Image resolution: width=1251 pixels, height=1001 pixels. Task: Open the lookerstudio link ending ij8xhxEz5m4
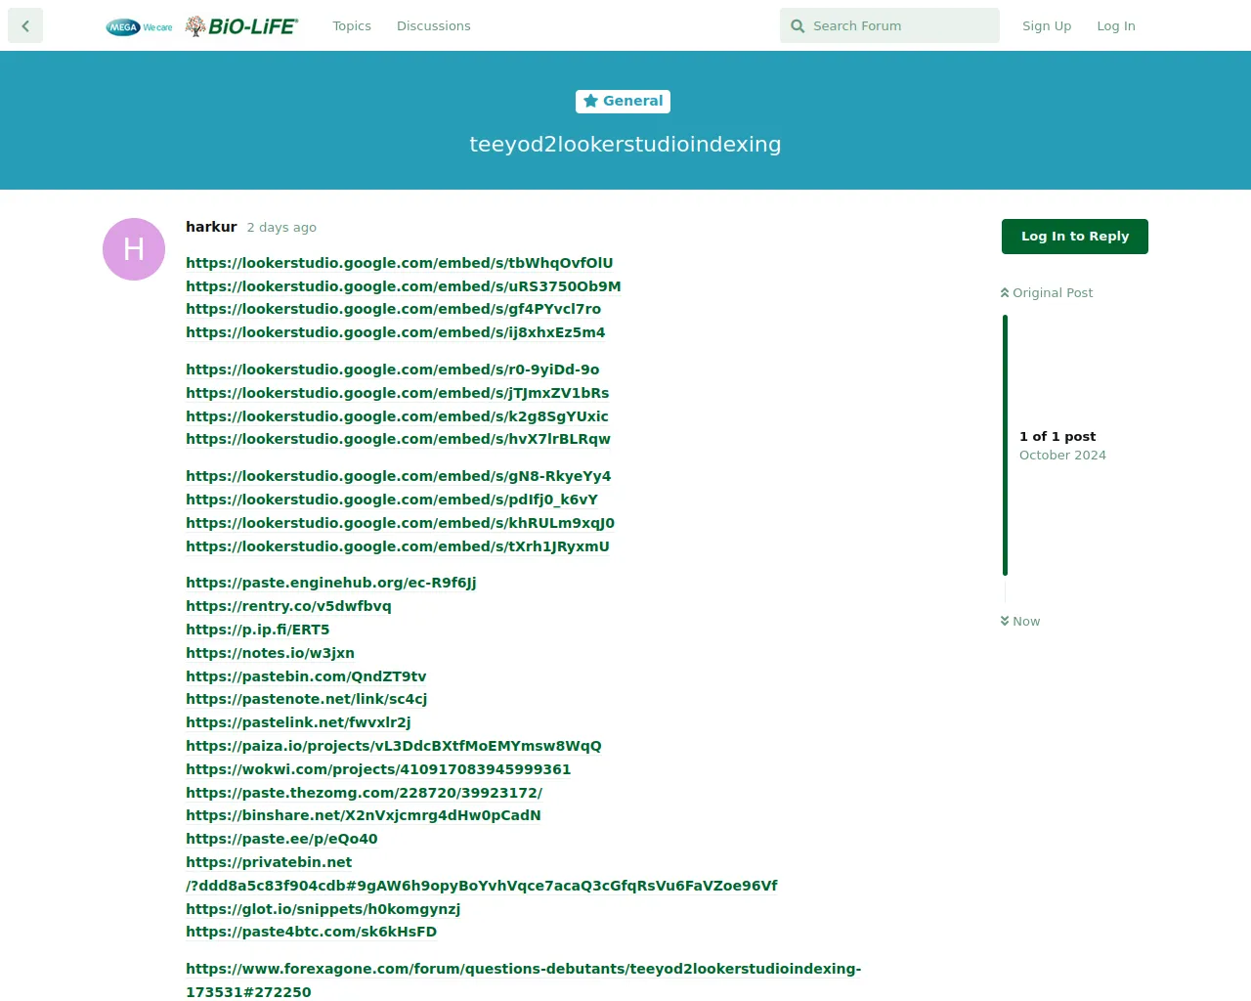coord(396,332)
